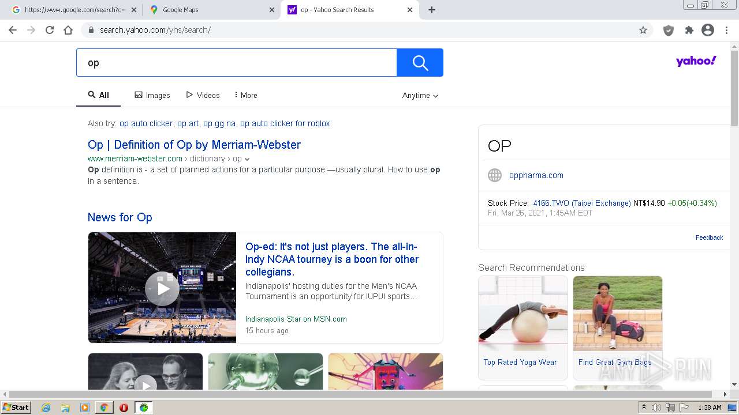Open the Top Rated Yoga Wear thumbnail
The height and width of the screenshot is (415, 739).
[x=523, y=314]
